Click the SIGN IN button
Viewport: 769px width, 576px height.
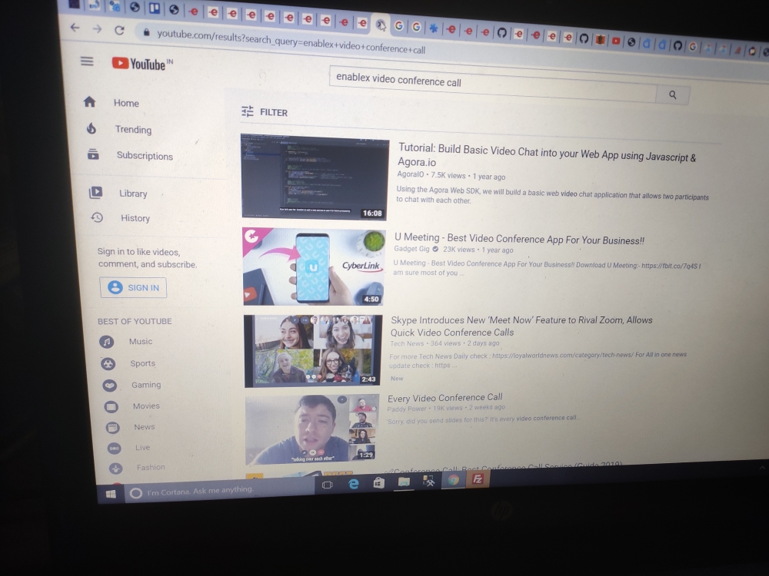click(x=134, y=287)
